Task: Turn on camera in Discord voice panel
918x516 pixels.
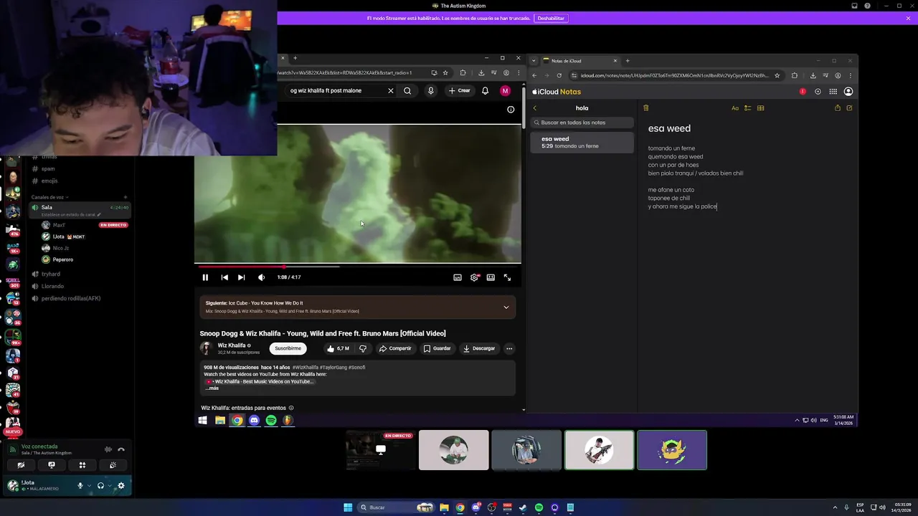Action: tap(21, 465)
